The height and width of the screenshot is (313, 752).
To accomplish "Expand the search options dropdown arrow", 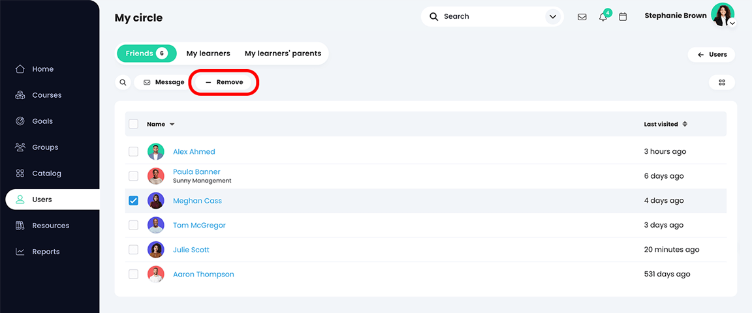I will (553, 17).
